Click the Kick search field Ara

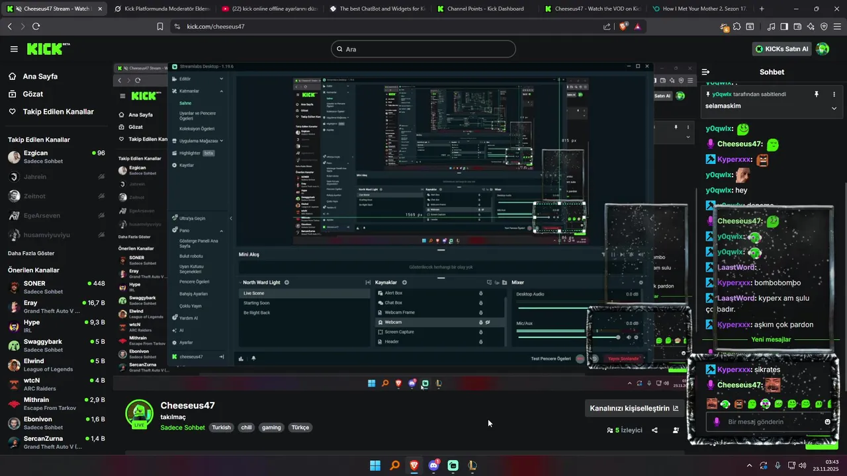point(423,49)
